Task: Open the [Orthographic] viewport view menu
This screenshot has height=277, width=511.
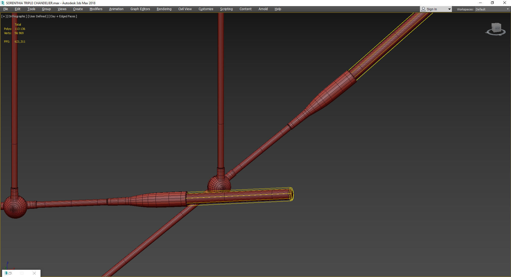Action: tap(17, 16)
